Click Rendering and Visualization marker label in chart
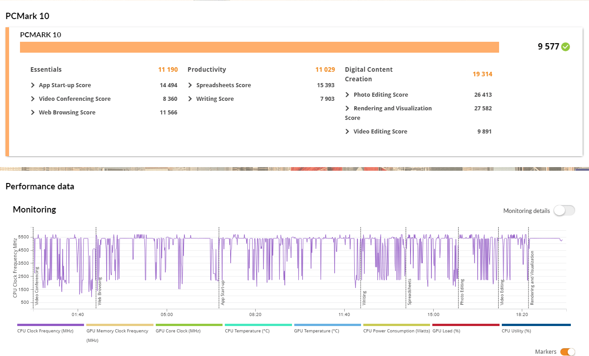 (532, 278)
